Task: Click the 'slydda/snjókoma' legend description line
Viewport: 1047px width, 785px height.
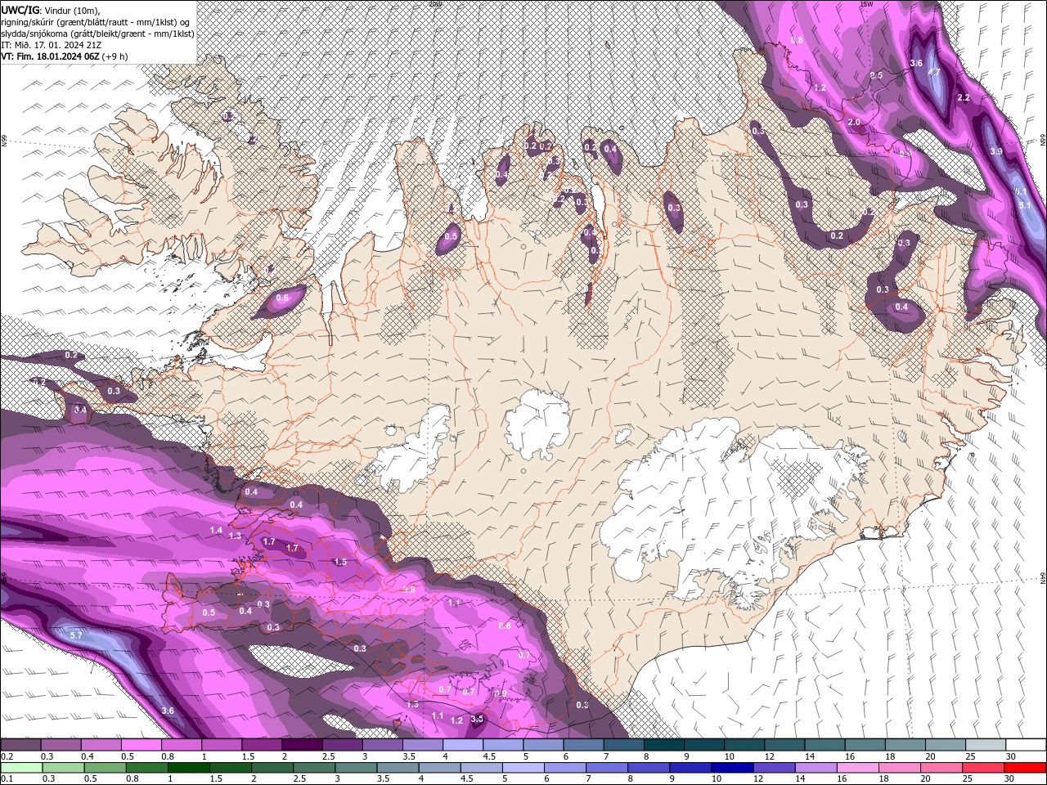Action: pyautogui.click(x=97, y=34)
